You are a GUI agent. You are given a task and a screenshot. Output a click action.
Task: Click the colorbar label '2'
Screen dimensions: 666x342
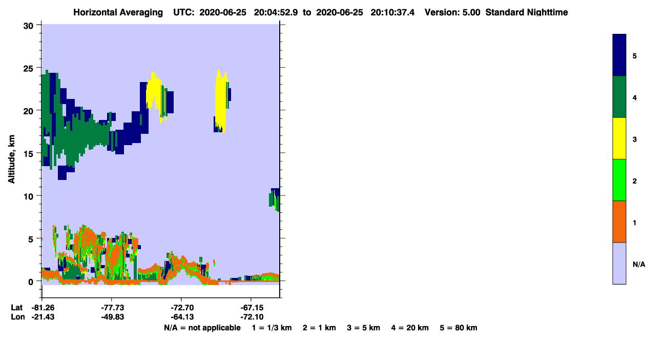click(635, 180)
